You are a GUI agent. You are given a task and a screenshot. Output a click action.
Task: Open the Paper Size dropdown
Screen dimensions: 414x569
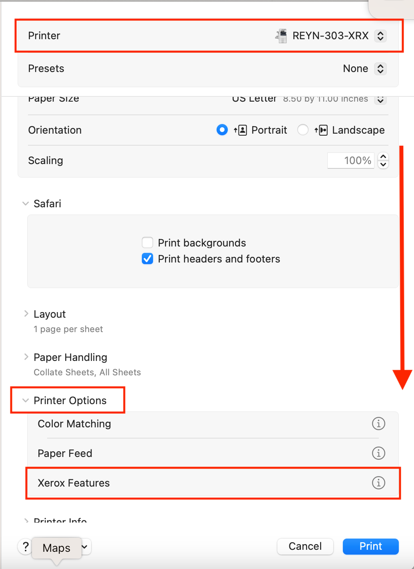click(x=380, y=99)
